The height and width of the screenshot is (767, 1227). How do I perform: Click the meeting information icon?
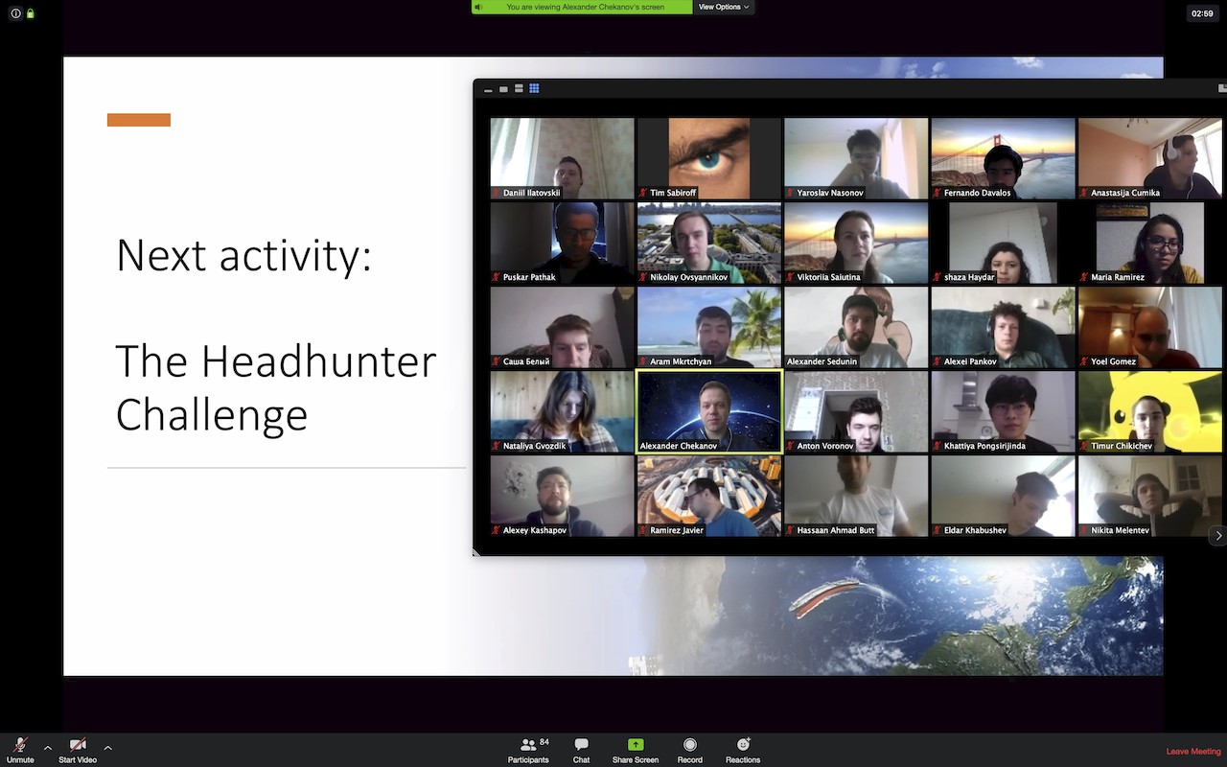[15, 13]
